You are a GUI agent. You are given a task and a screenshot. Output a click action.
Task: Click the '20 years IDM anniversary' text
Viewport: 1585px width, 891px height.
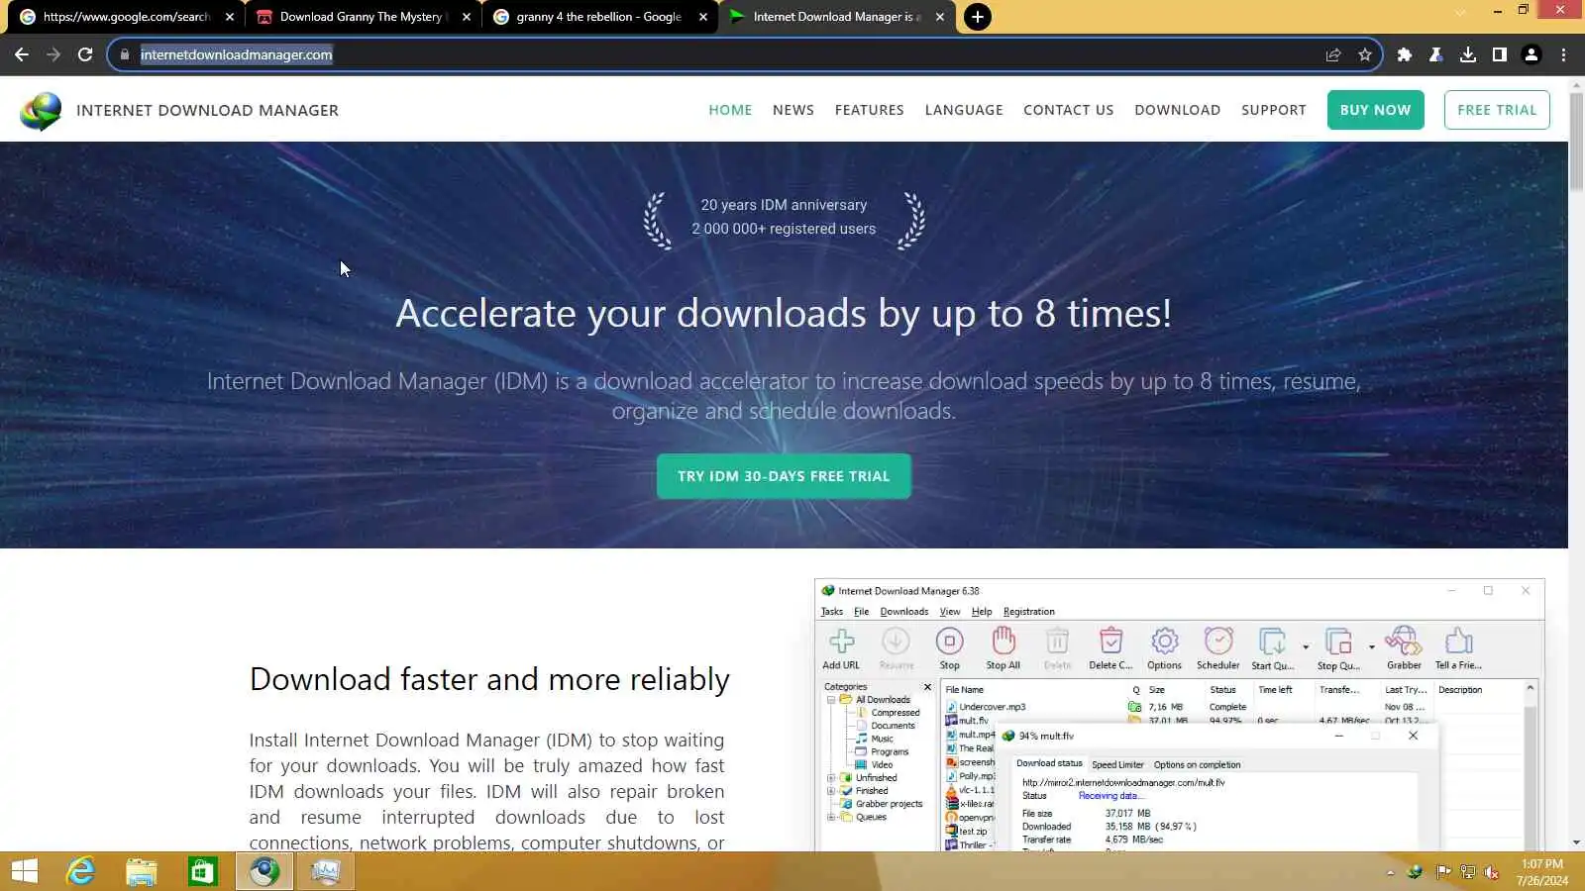pos(784,205)
